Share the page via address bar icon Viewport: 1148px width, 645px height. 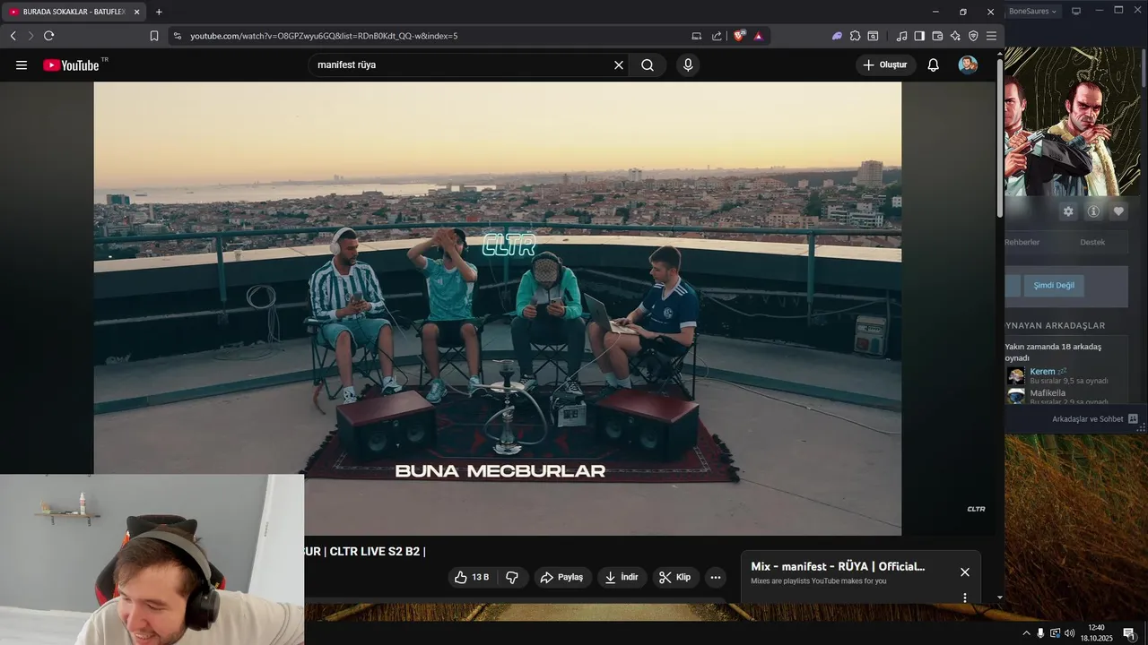click(x=717, y=36)
